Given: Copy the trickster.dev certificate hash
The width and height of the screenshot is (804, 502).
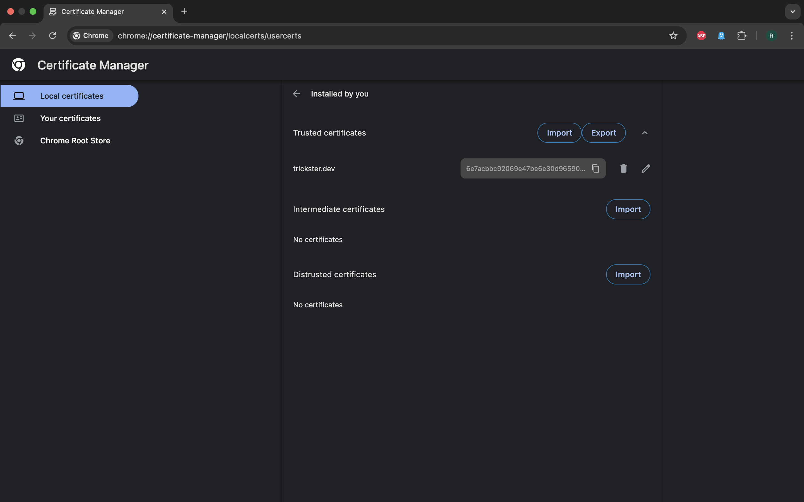Looking at the screenshot, I should point(595,169).
